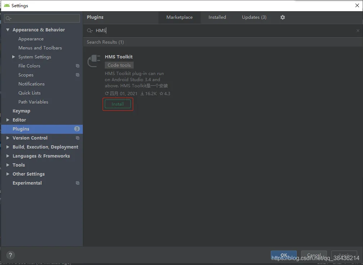Expand the Other Settings section

coord(8,174)
